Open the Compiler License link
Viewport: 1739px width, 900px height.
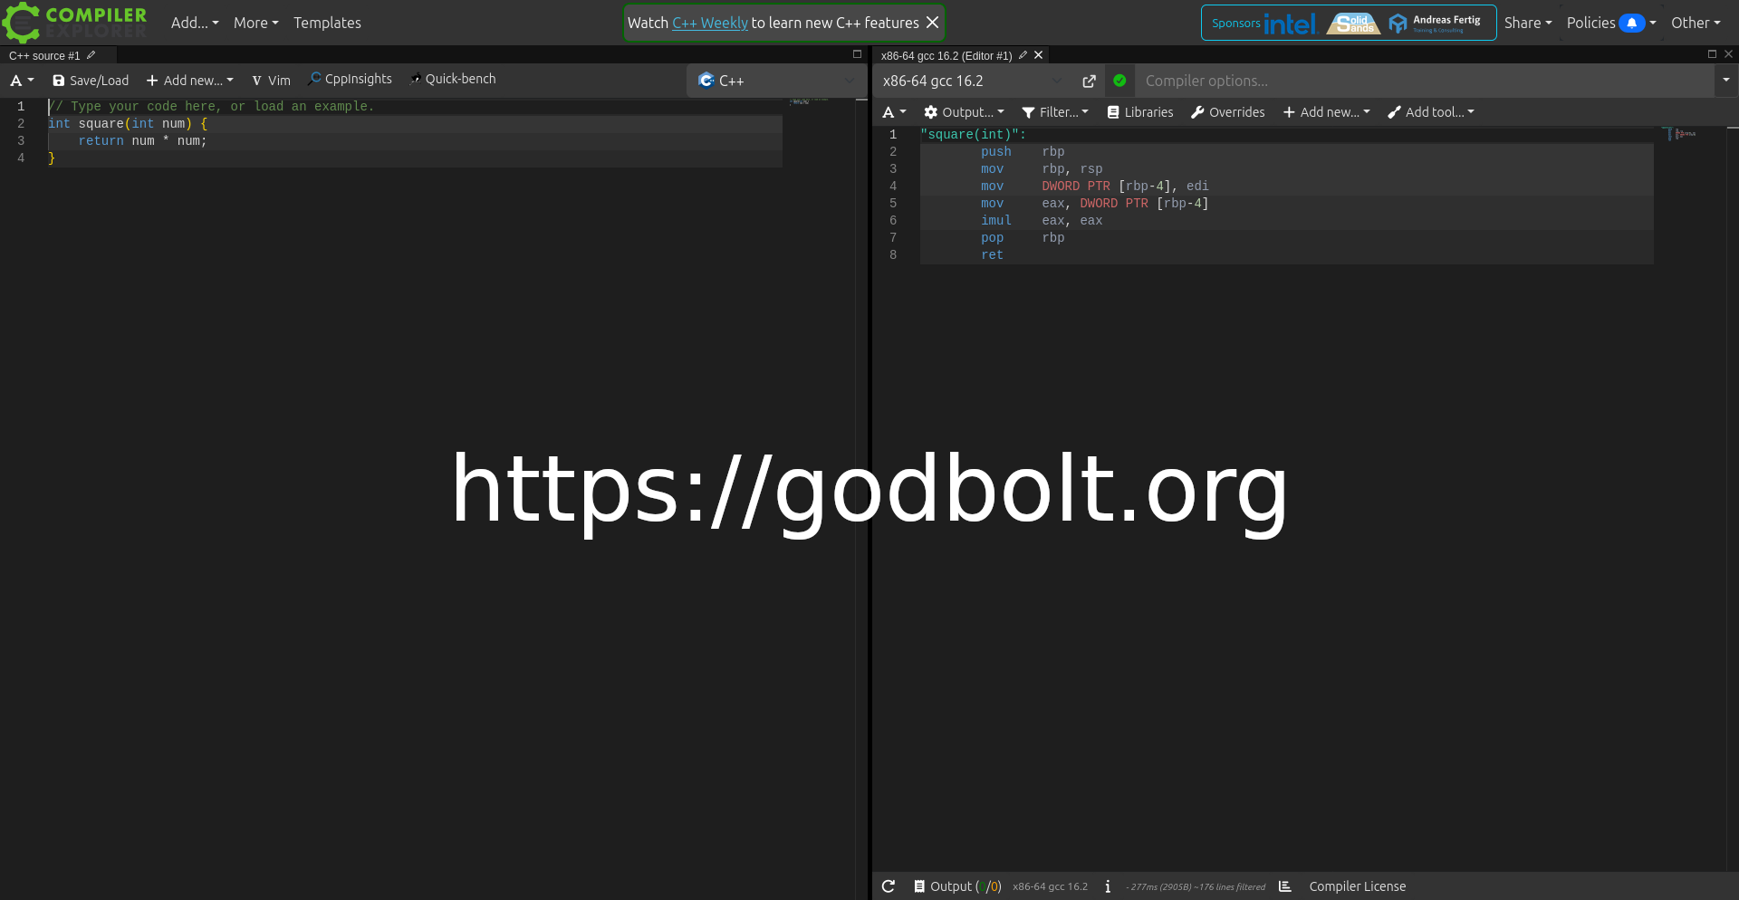1357,886
